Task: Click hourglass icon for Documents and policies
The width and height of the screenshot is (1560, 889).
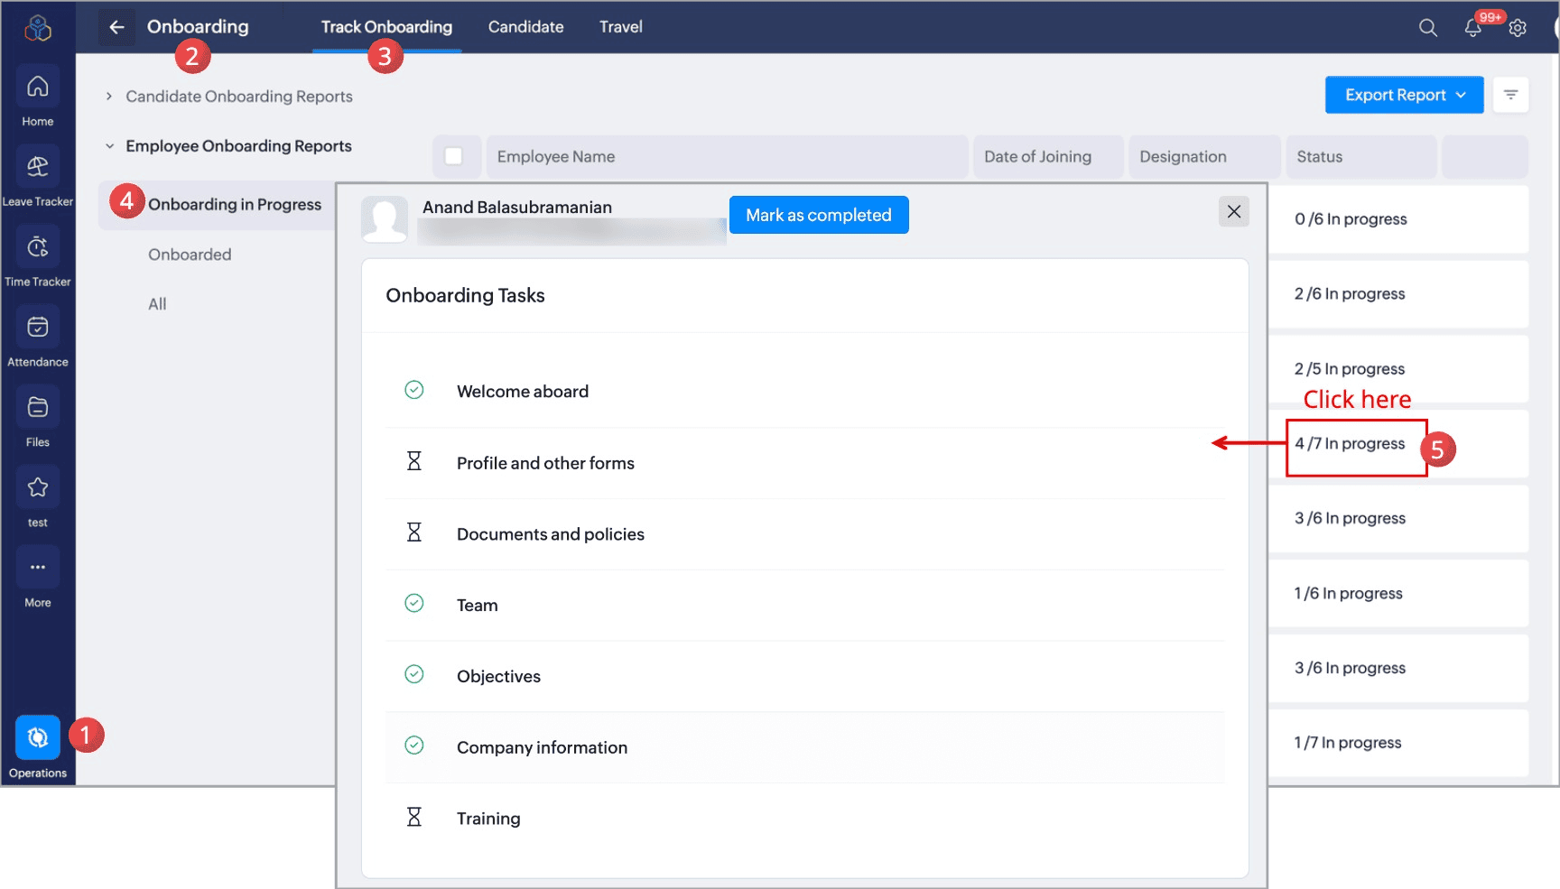Action: (x=414, y=532)
